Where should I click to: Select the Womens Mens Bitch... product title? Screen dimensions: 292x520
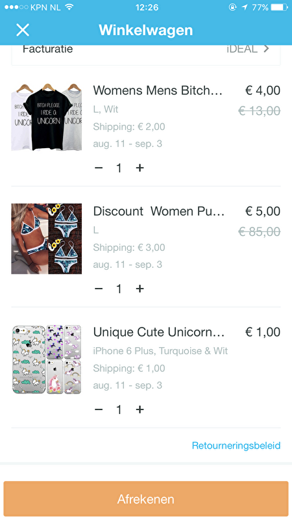coord(158,90)
